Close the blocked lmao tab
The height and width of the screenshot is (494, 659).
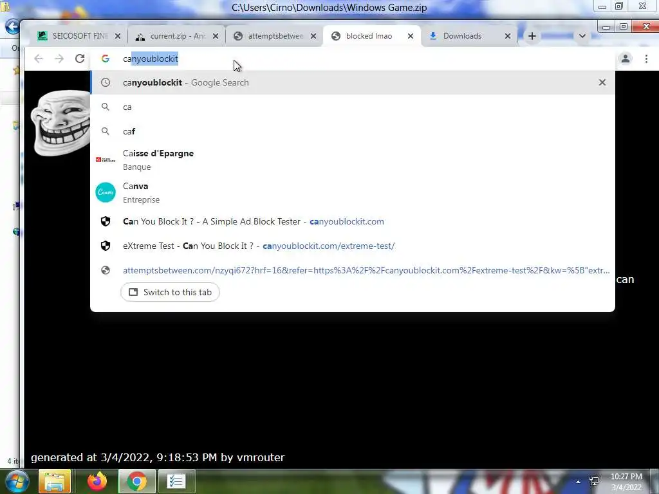pos(411,36)
